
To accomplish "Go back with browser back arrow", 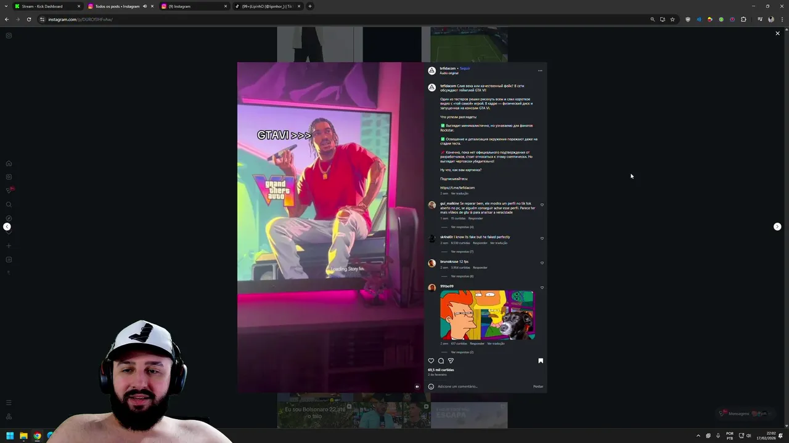I will click(x=7, y=19).
